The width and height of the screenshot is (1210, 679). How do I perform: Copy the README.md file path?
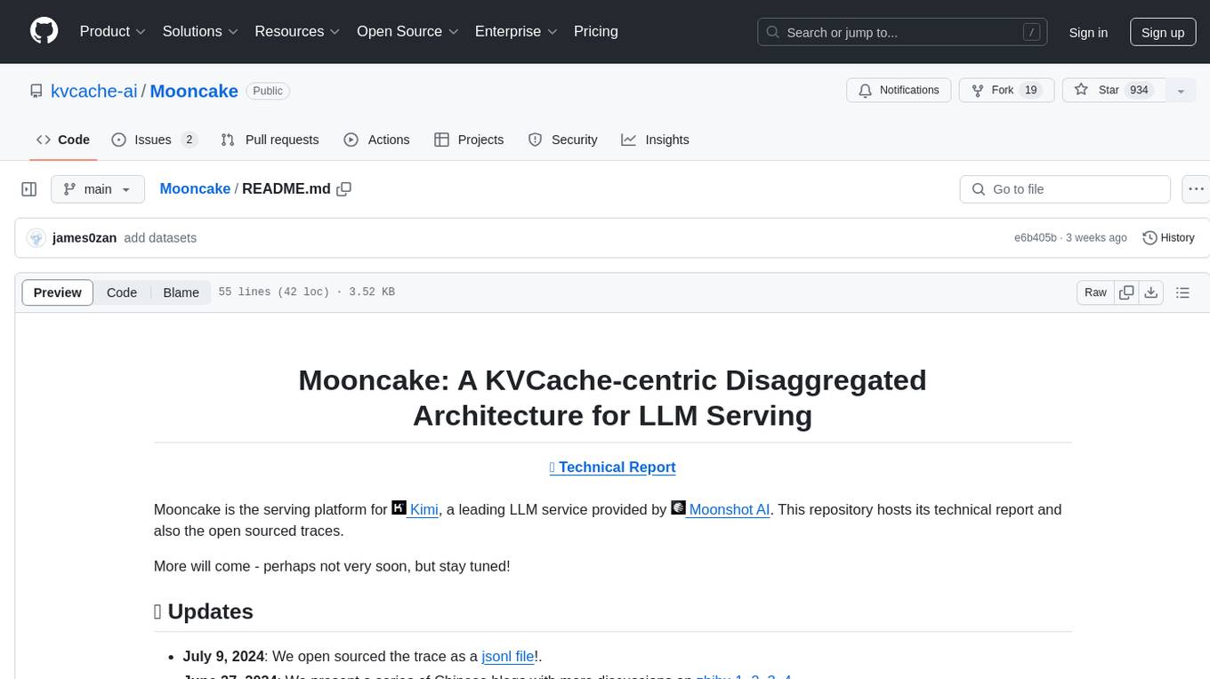pyautogui.click(x=344, y=188)
